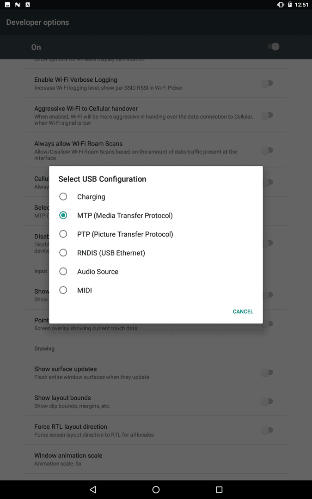Image resolution: width=312 pixels, height=499 pixels.
Task: Tap the vibrate mode status icon
Action: point(281,5)
